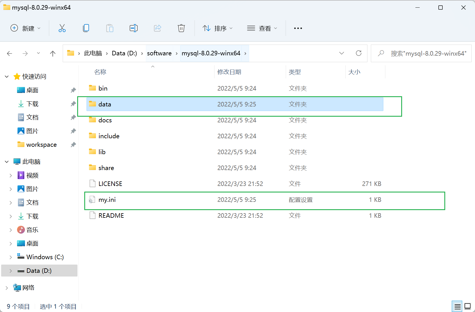
Task: Open the 排序 (Sort) dropdown menu
Action: pyautogui.click(x=218, y=28)
